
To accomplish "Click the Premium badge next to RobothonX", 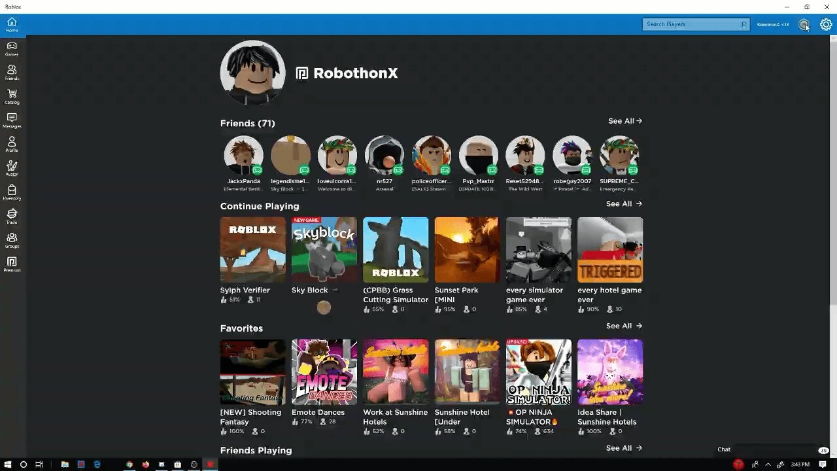I will point(301,73).
